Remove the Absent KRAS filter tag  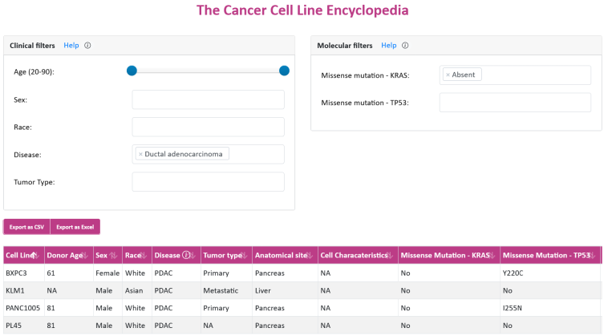point(448,75)
